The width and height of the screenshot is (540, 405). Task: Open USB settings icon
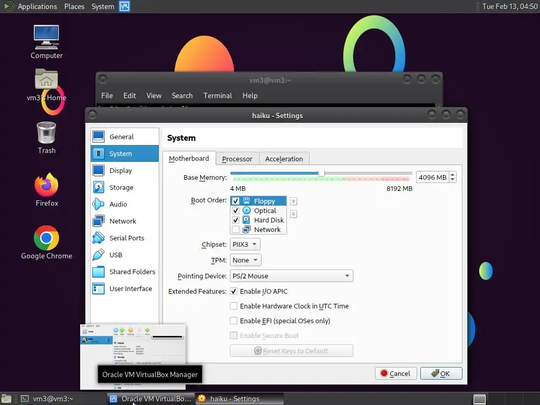click(99, 255)
